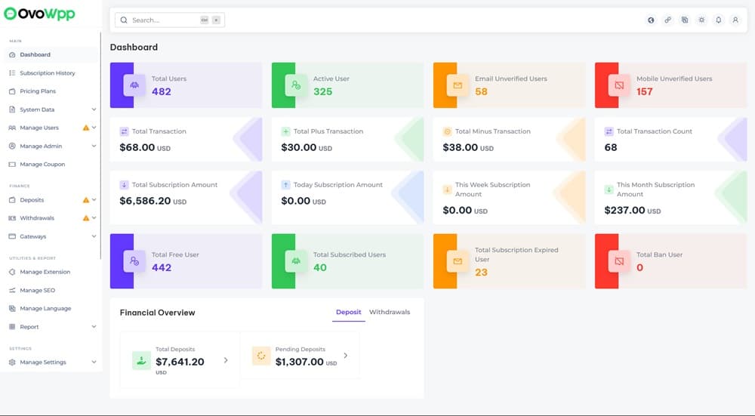Go to Pricing Plans page
755x416 pixels.
click(x=38, y=91)
